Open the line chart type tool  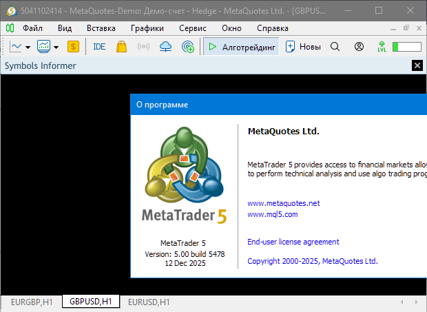16,47
